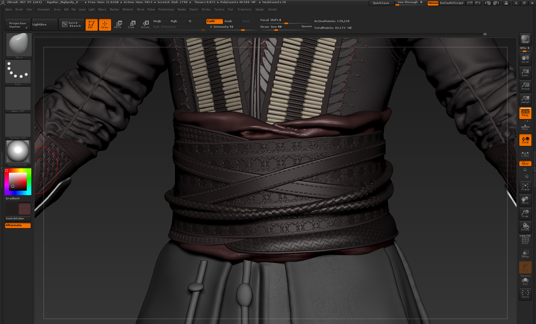
Task: Pick a color in the color picker square
Action: tap(18, 182)
